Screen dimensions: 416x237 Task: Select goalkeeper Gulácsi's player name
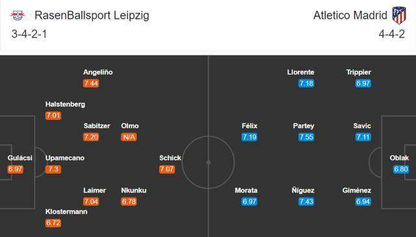(20, 158)
